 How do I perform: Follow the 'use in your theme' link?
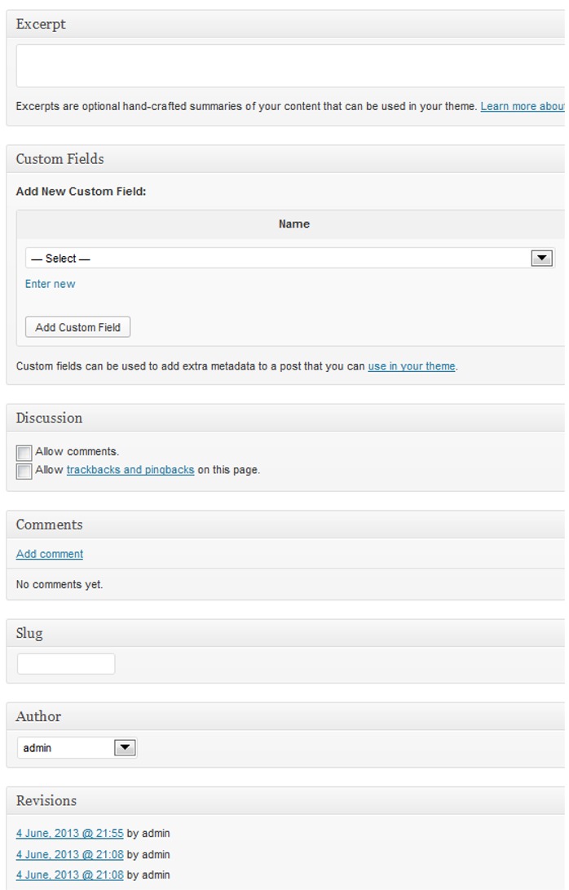[411, 366]
